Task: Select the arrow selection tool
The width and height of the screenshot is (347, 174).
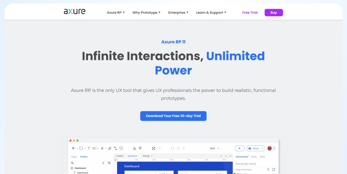Action: click(73, 148)
